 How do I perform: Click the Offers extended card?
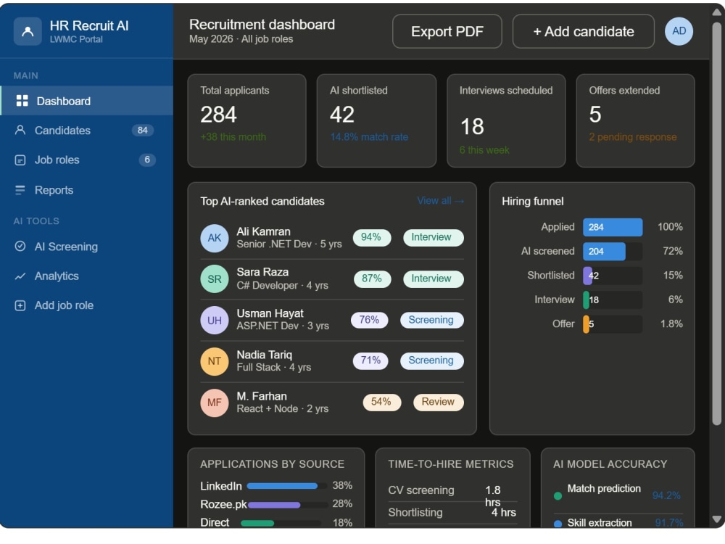pos(635,120)
